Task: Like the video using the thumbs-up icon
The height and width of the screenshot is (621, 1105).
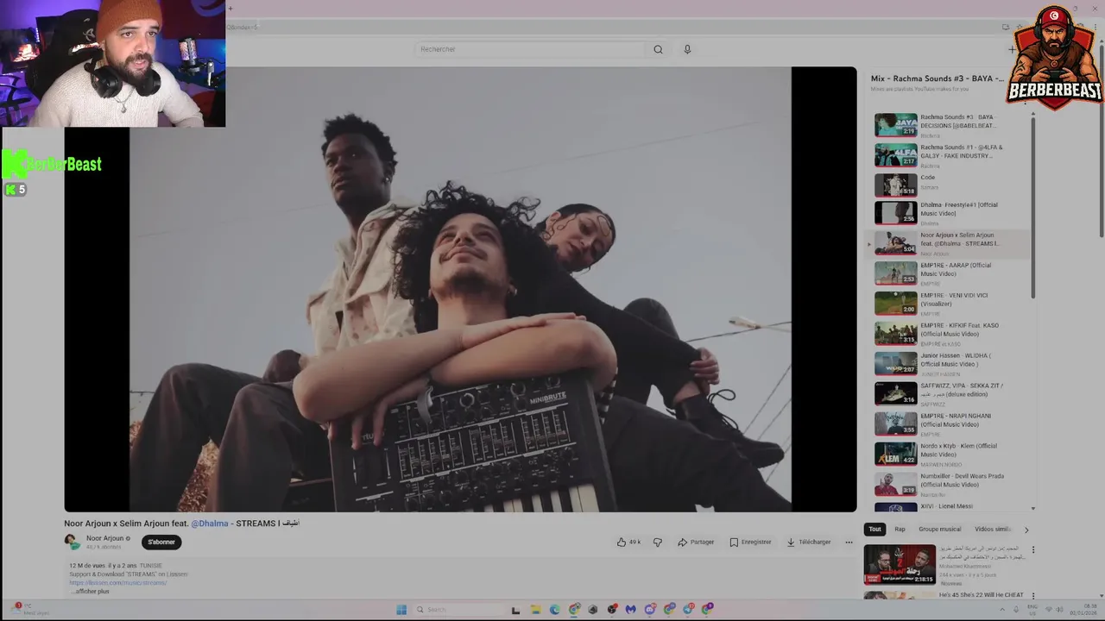Action: click(621, 542)
